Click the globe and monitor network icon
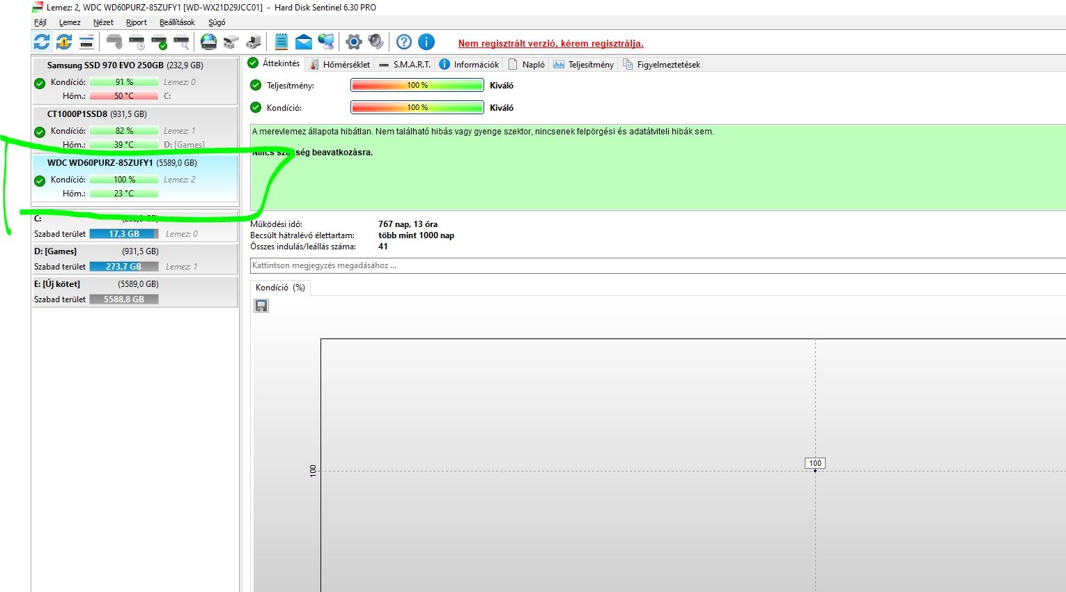1066x592 pixels. point(326,42)
